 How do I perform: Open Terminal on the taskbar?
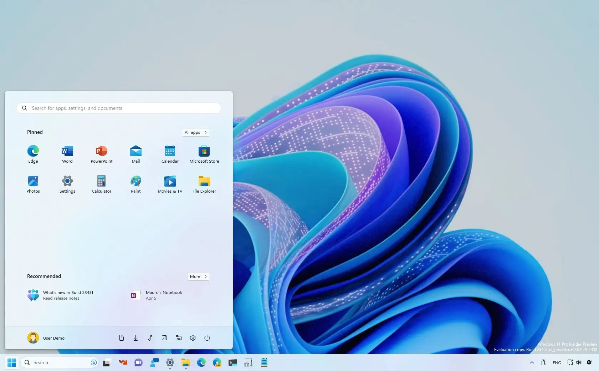[x=233, y=362]
